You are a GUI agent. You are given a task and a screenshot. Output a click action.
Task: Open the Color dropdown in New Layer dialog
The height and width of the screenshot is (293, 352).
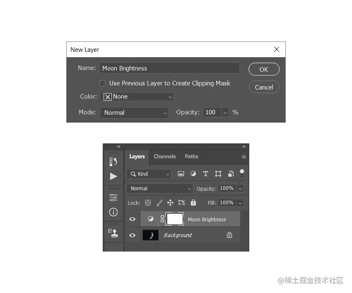click(137, 96)
